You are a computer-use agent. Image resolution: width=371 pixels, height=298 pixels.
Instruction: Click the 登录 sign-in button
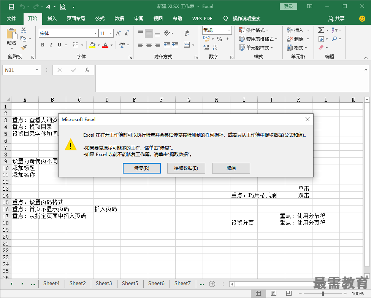289,6
